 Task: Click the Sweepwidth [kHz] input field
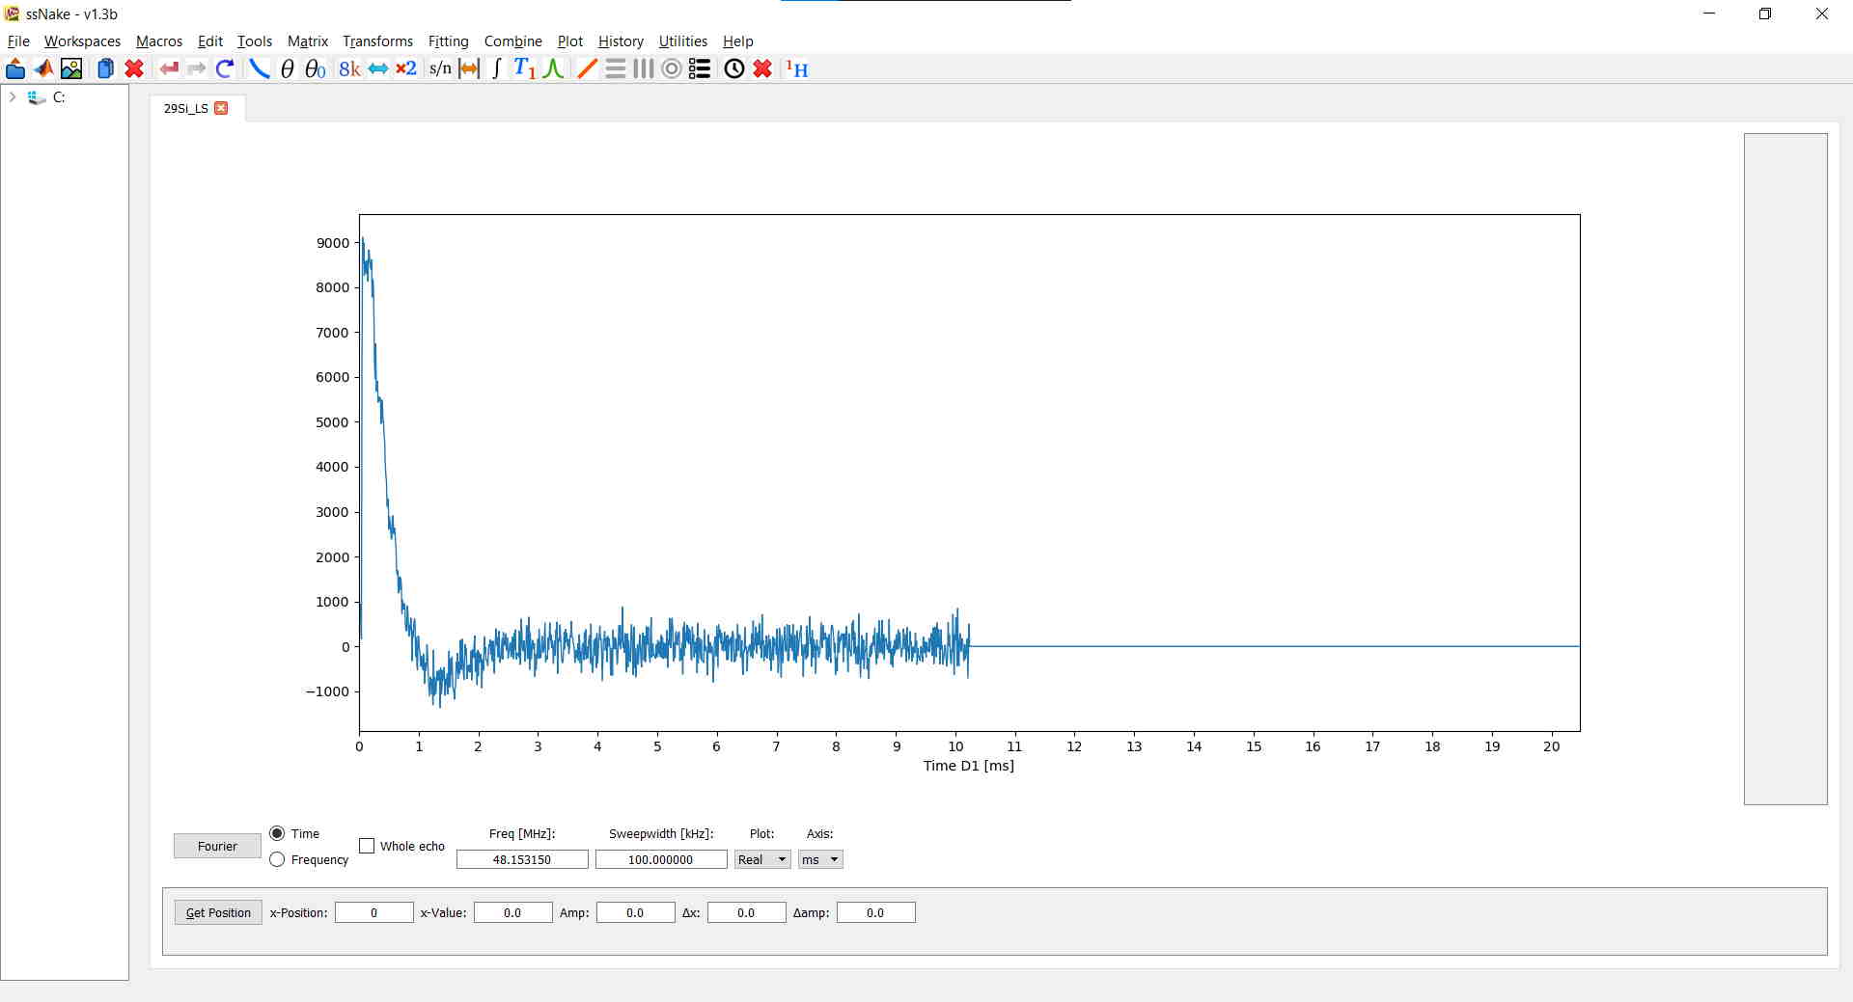click(661, 859)
